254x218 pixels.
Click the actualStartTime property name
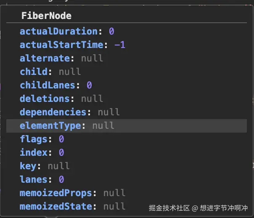(61, 45)
